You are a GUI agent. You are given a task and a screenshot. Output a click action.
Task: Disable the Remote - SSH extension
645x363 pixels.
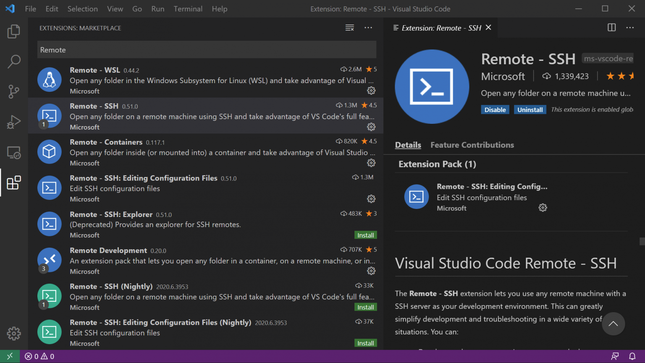click(x=495, y=110)
